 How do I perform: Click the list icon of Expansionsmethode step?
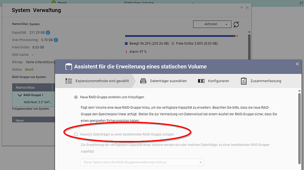tap(69, 81)
